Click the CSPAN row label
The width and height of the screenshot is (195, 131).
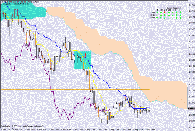(x=152, y=18)
